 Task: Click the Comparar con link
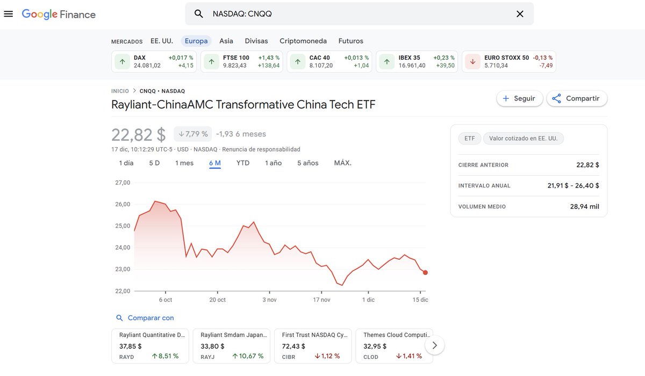coord(151,318)
